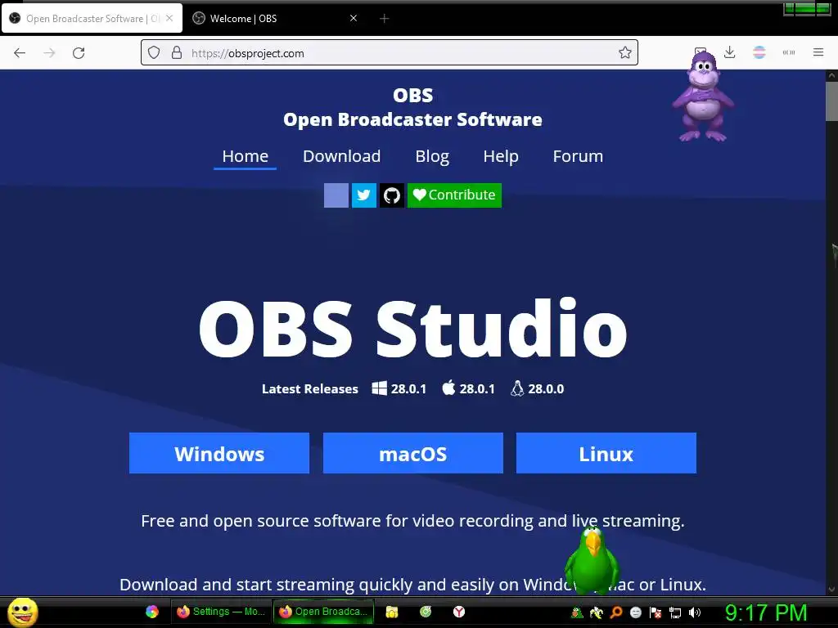Download OBS Studio for Windows
Image resolution: width=838 pixels, height=628 pixels.
219,453
